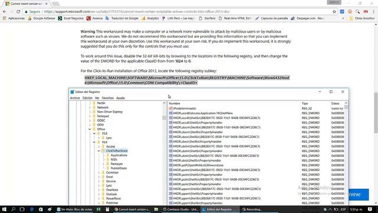Screen dimensions: 378x213
Task: Select the HKCR\.pdf OpenWithList Winword.exe value
Action: (198, 166)
